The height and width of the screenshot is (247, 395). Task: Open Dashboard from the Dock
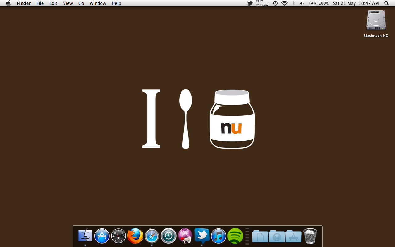118,236
